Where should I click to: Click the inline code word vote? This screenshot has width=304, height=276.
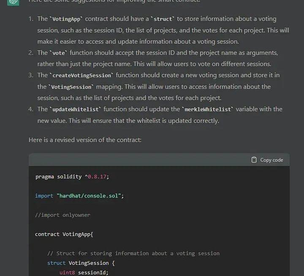[59, 53]
